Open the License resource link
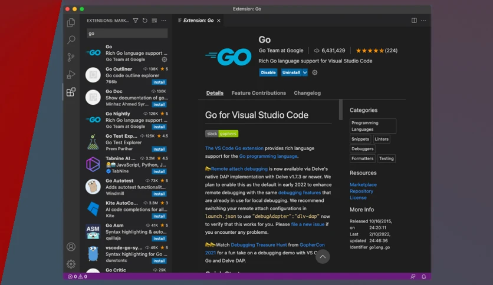Image resolution: width=493 pixels, height=285 pixels. tap(358, 198)
